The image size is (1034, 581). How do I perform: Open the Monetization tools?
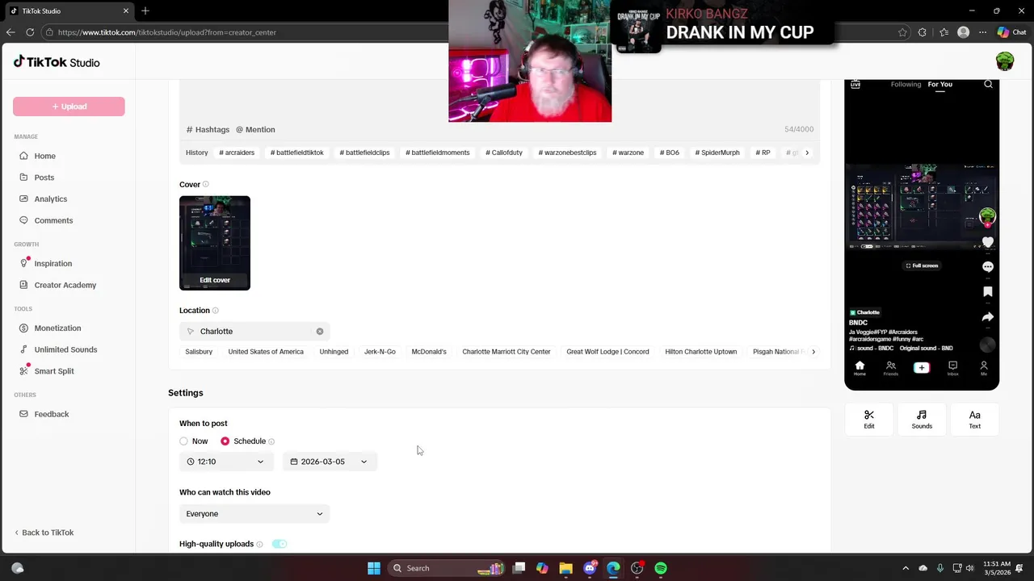57,328
